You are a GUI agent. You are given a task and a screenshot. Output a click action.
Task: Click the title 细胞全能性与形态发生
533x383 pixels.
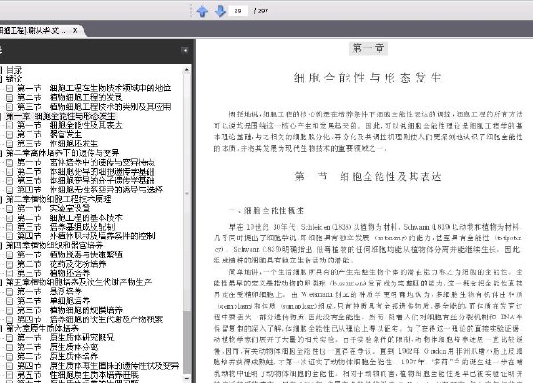click(368, 78)
